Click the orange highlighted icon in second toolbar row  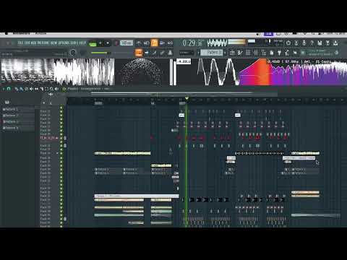click(x=139, y=53)
